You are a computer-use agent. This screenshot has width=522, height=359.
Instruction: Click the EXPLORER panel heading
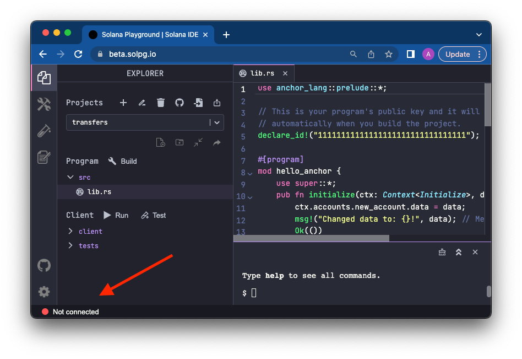pyautogui.click(x=145, y=73)
